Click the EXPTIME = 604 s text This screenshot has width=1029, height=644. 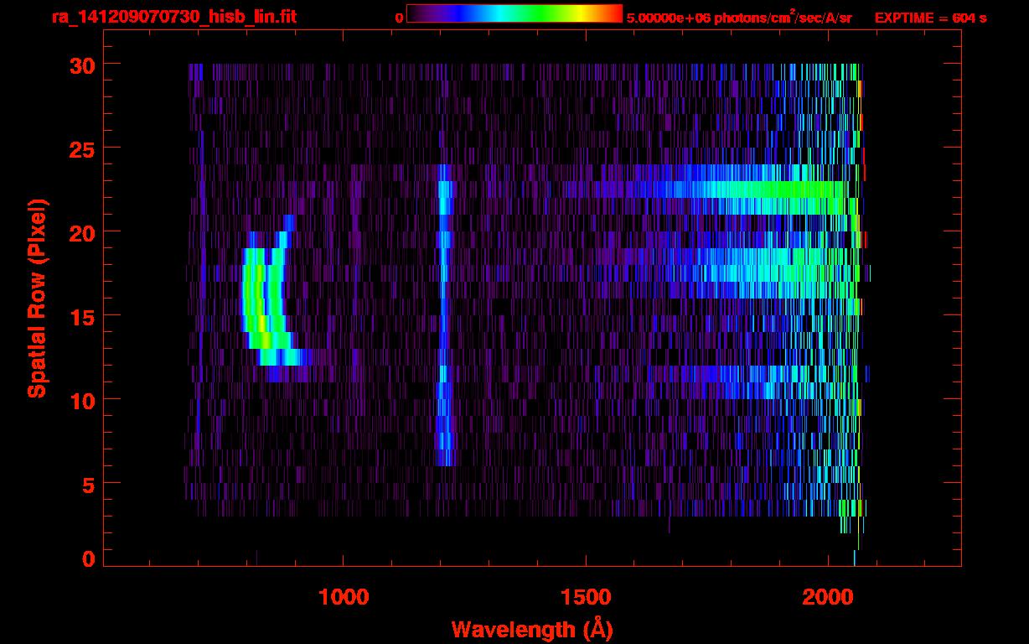(x=930, y=18)
